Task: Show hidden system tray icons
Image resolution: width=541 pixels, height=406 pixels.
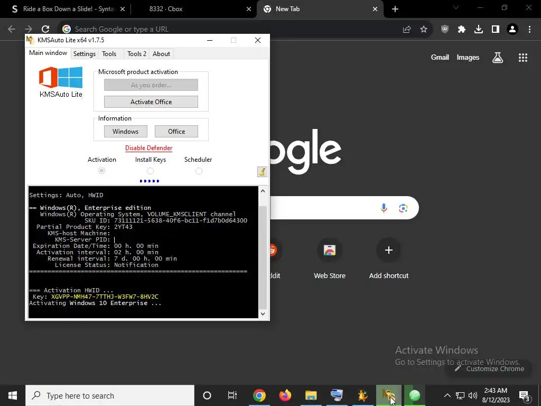Action: point(447,395)
